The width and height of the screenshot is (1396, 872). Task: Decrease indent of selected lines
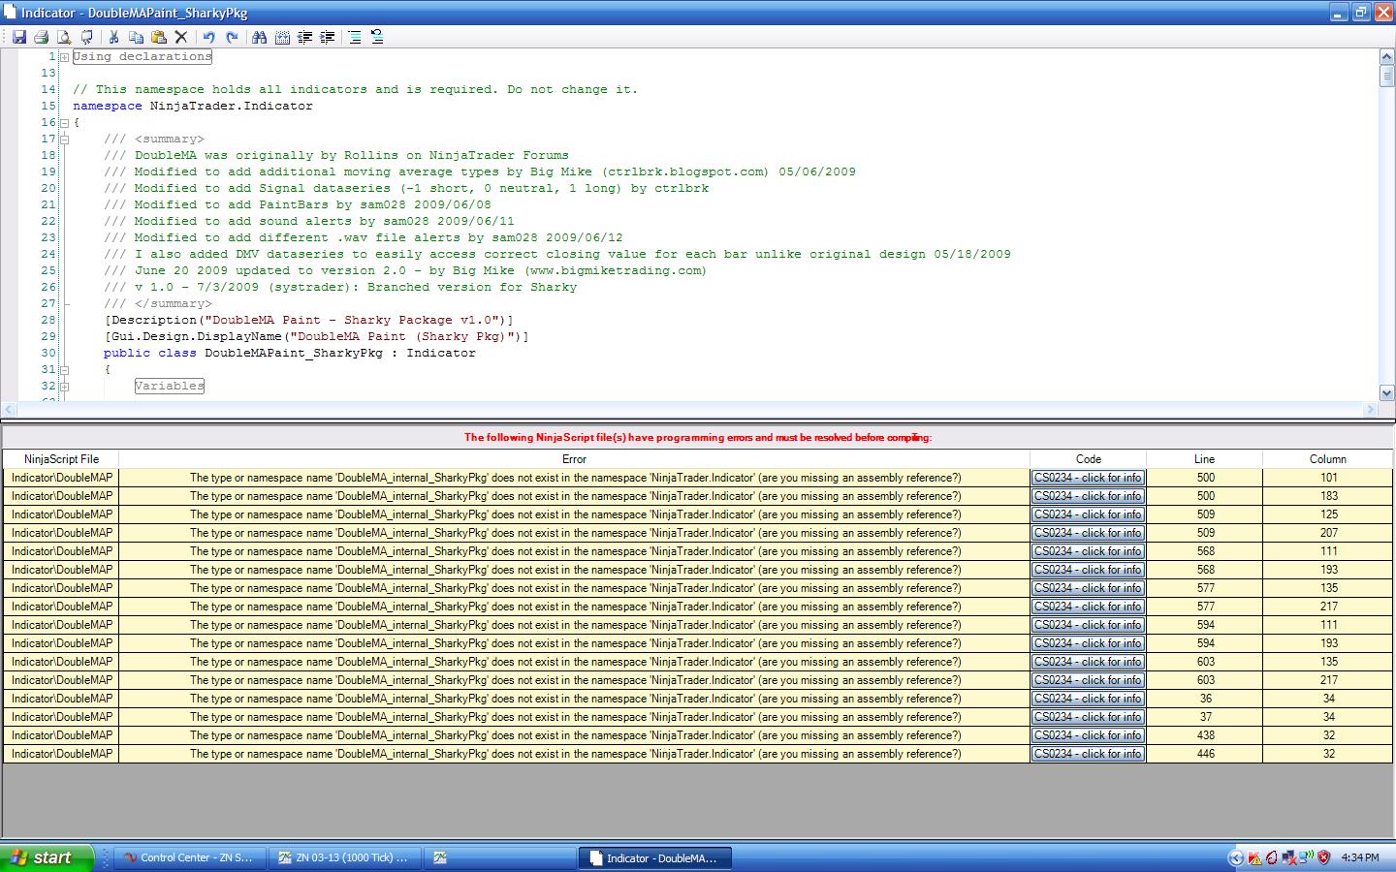coord(305,37)
